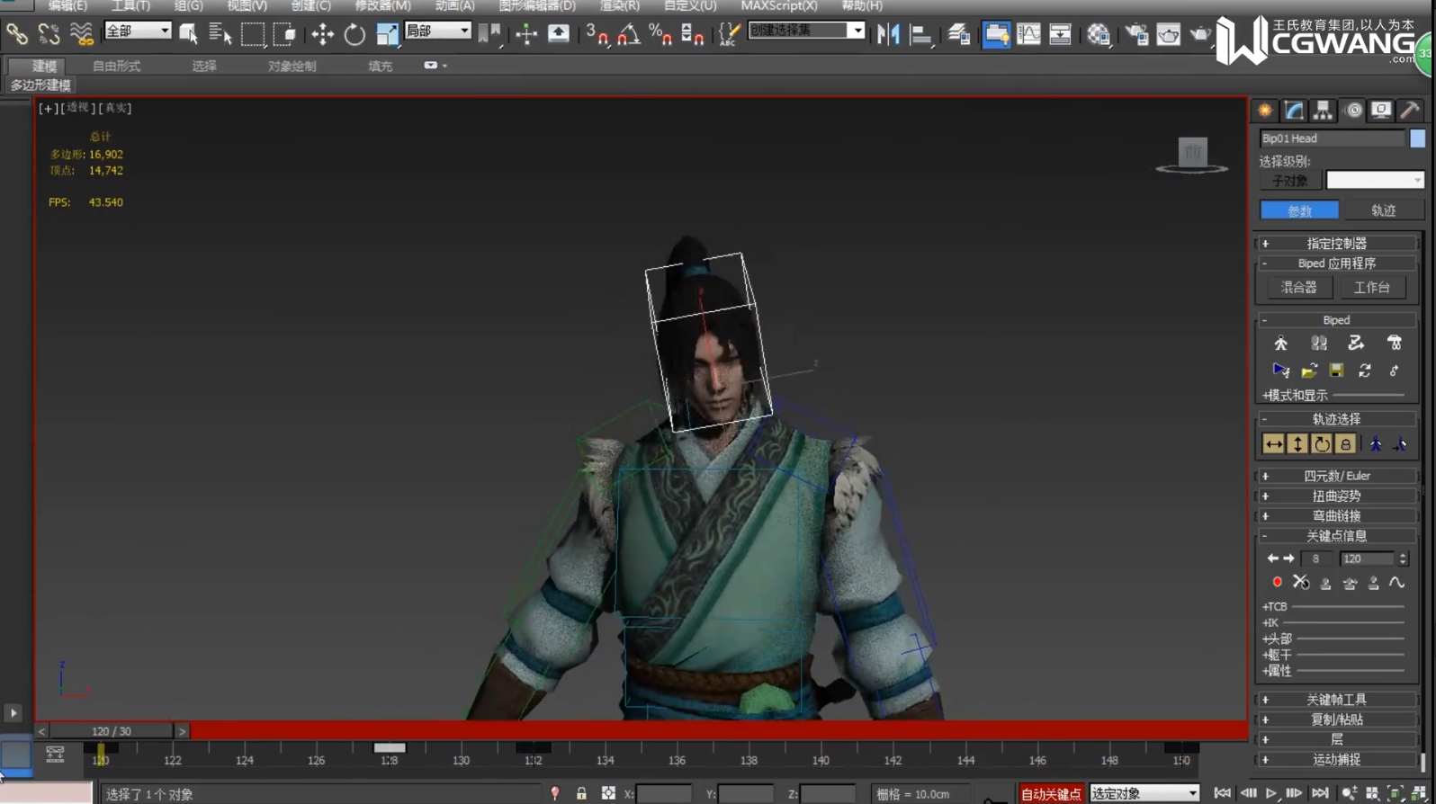
Task: Open the Modify command panel tab
Action: pos(1294,111)
